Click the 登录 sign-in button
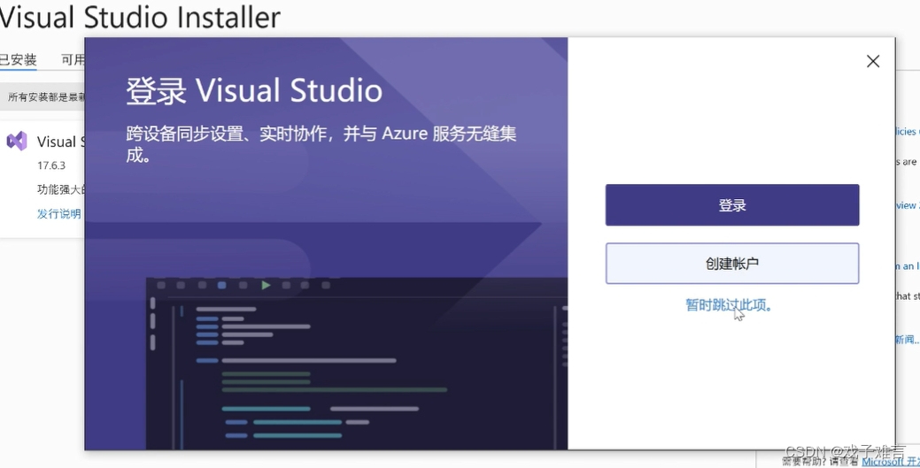Image resolution: width=920 pixels, height=468 pixels. click(x=732, y=205)
